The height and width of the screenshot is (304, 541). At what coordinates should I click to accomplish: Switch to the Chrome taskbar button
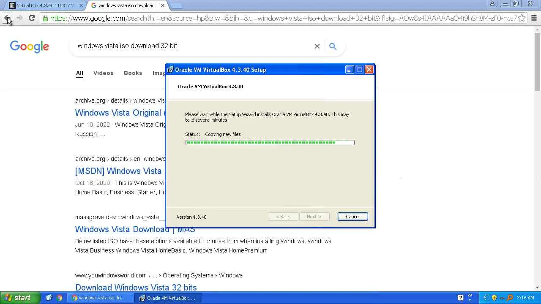(x=101, y=298)
